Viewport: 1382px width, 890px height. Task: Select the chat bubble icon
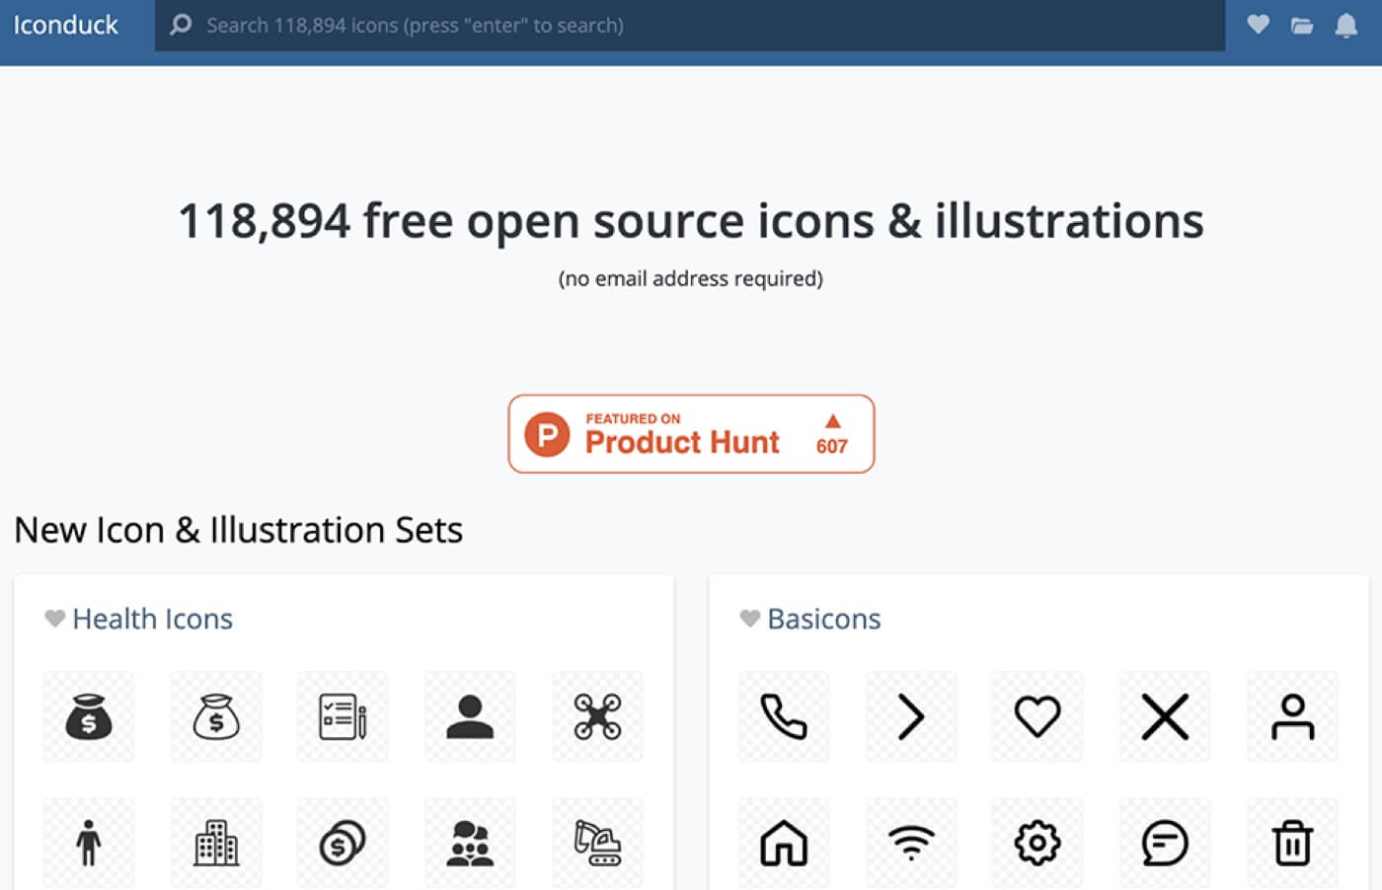[x=1165, y=843]
